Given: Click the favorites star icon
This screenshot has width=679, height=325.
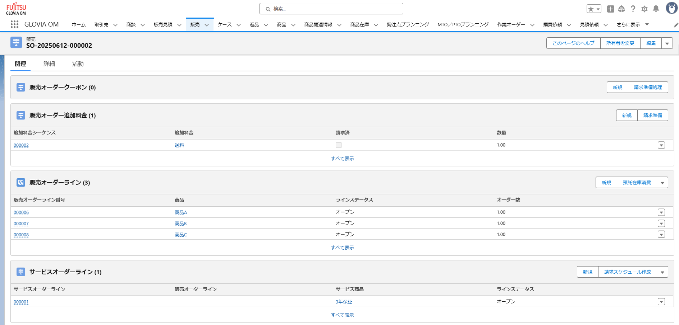Looking at the screenshot, I should (591, 9).
